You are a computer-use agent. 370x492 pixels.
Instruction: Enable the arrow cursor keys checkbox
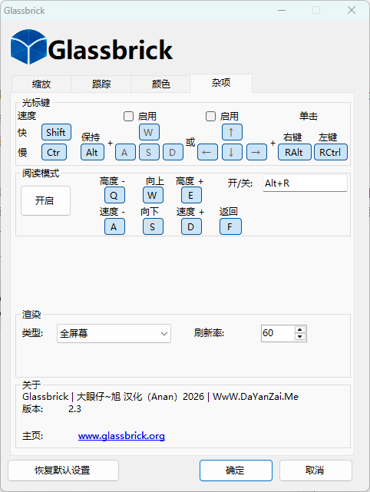point(210,117)
